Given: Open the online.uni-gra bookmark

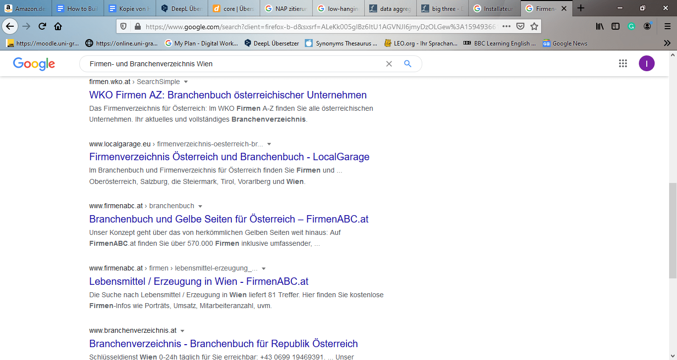Looking at the screenshot, I should click(x=122, y=44).
